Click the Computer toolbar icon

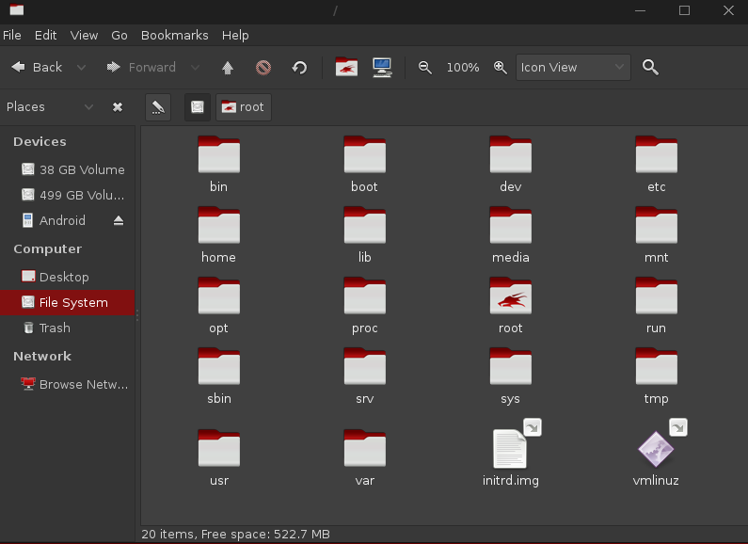click(x=382, y=67)
